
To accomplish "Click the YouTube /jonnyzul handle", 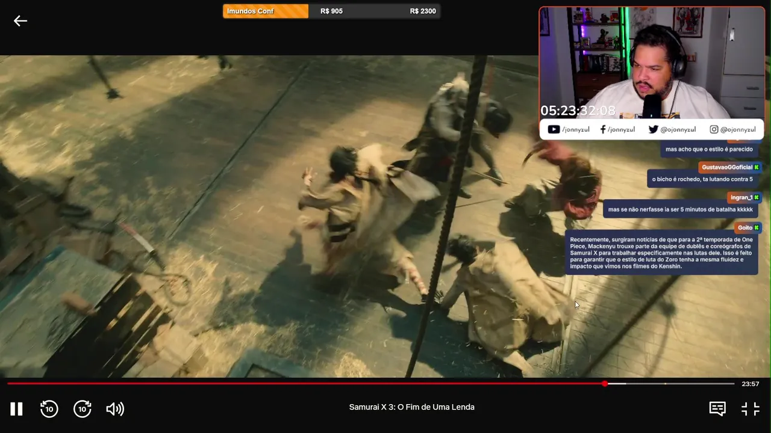I will tap(569, 129).
